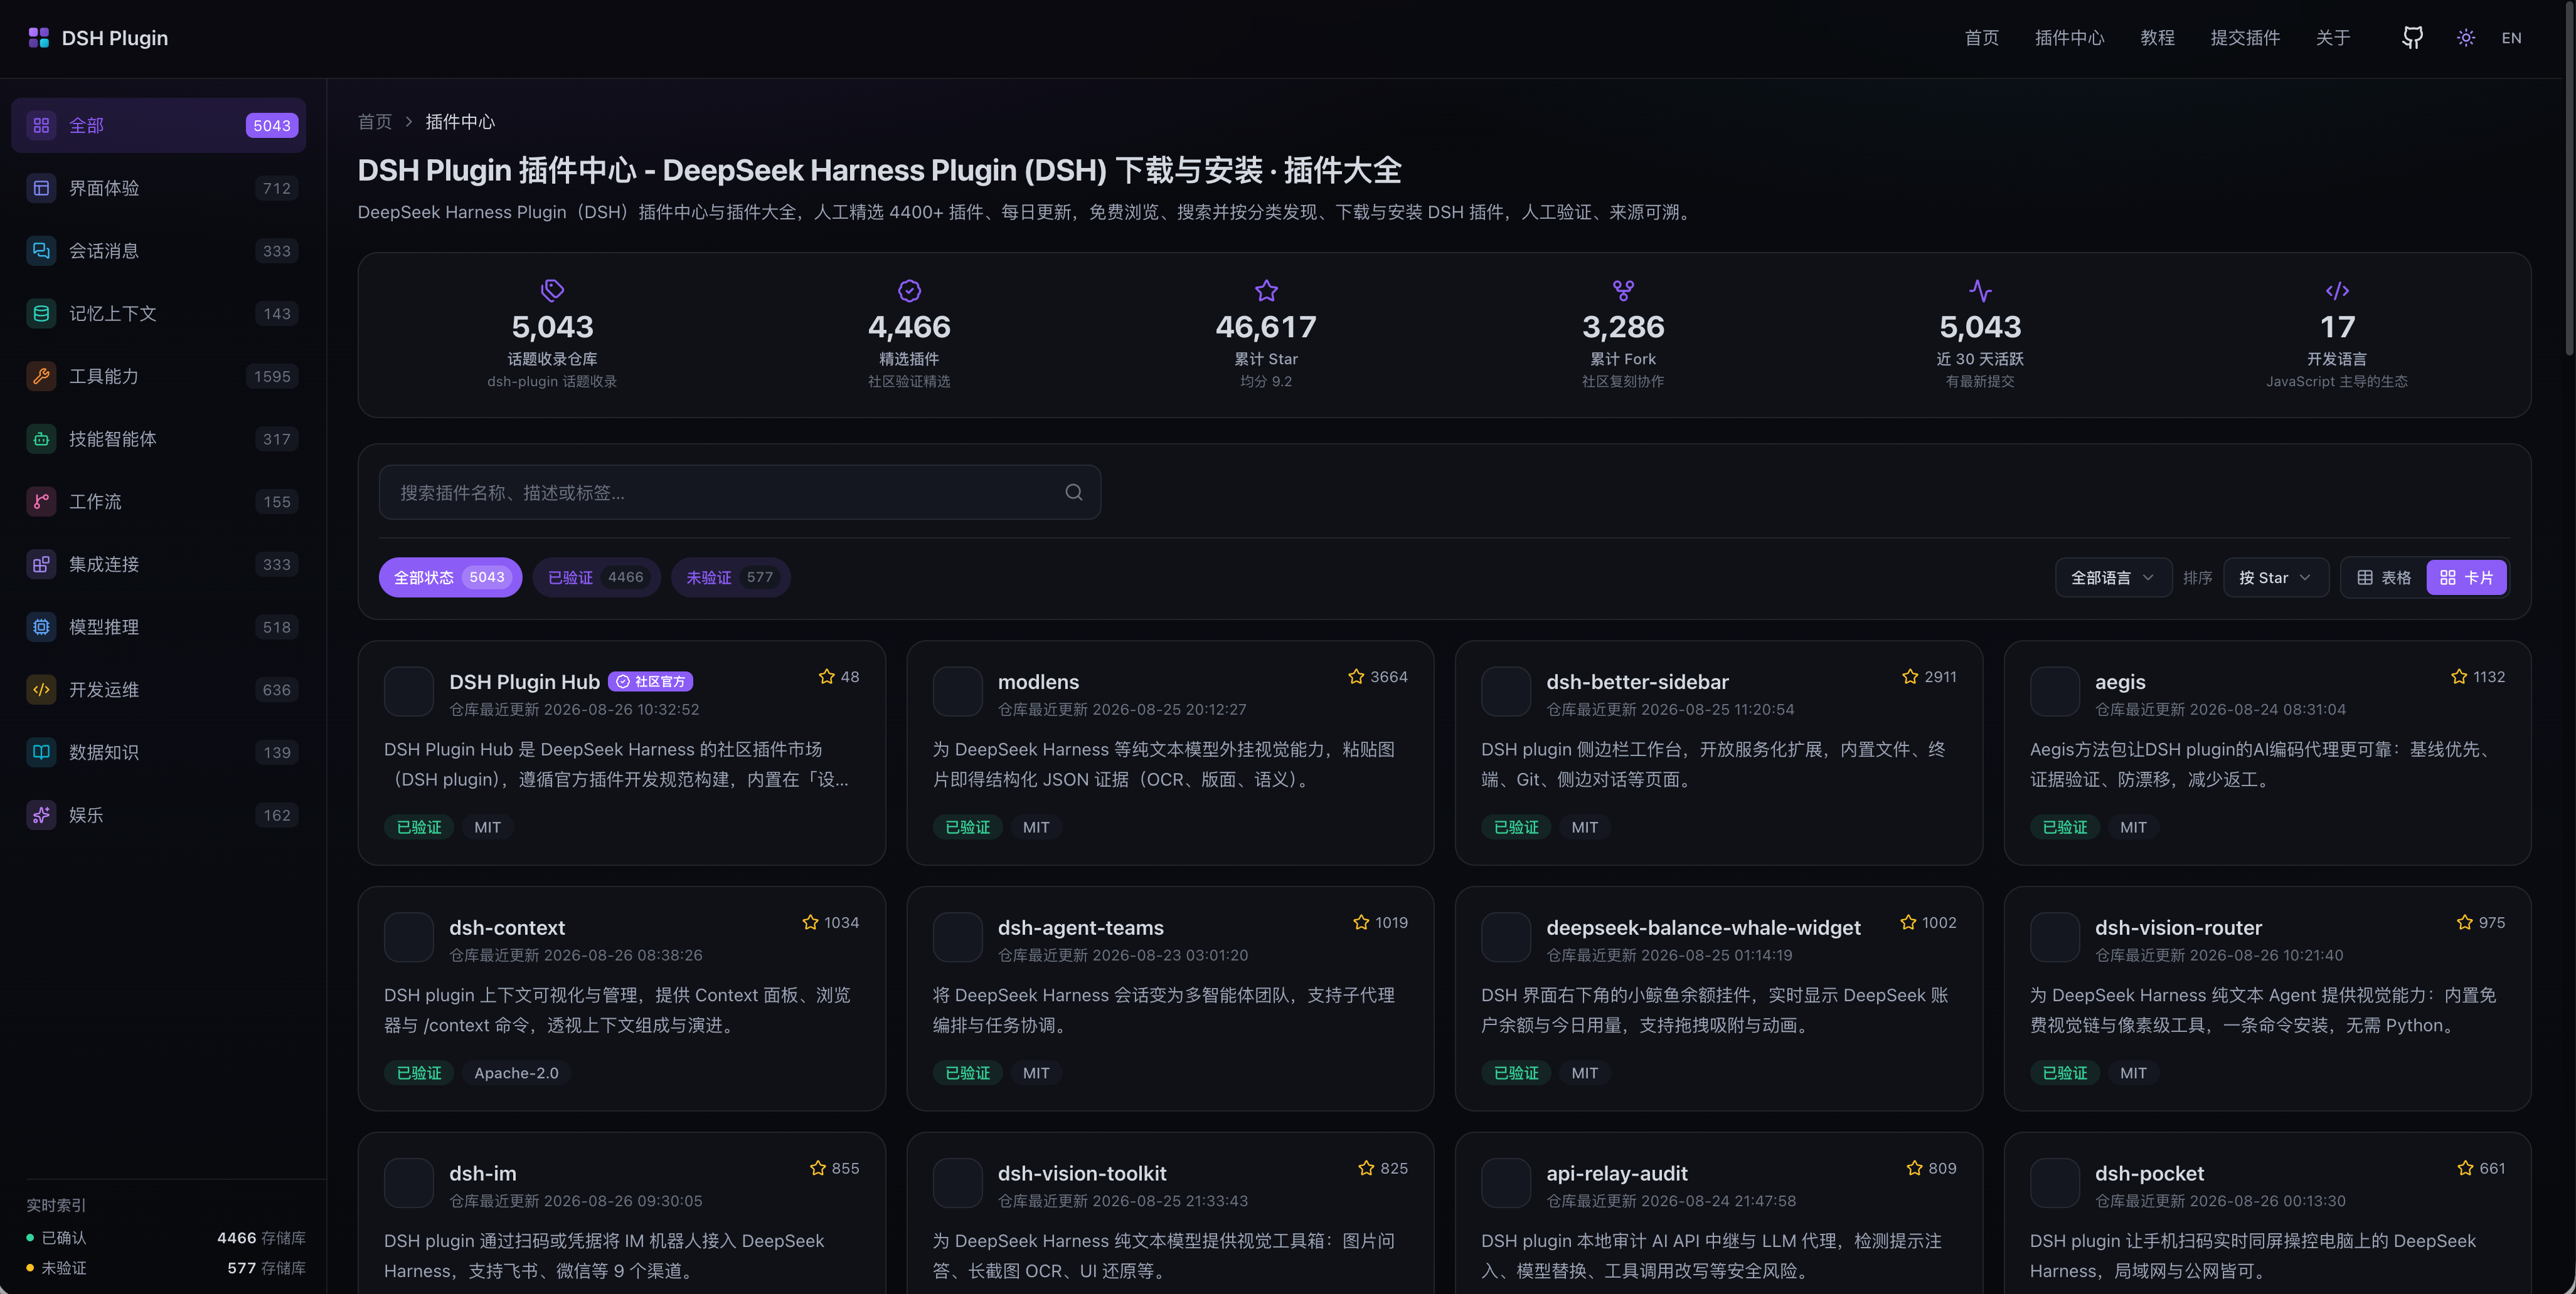Click the star icon above 46,617
Image resolution: width=2576 pixels, height=1294 pixels.
tap(1266, 291)
